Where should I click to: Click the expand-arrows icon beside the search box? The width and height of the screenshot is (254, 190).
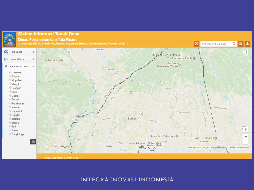[196, 44]
